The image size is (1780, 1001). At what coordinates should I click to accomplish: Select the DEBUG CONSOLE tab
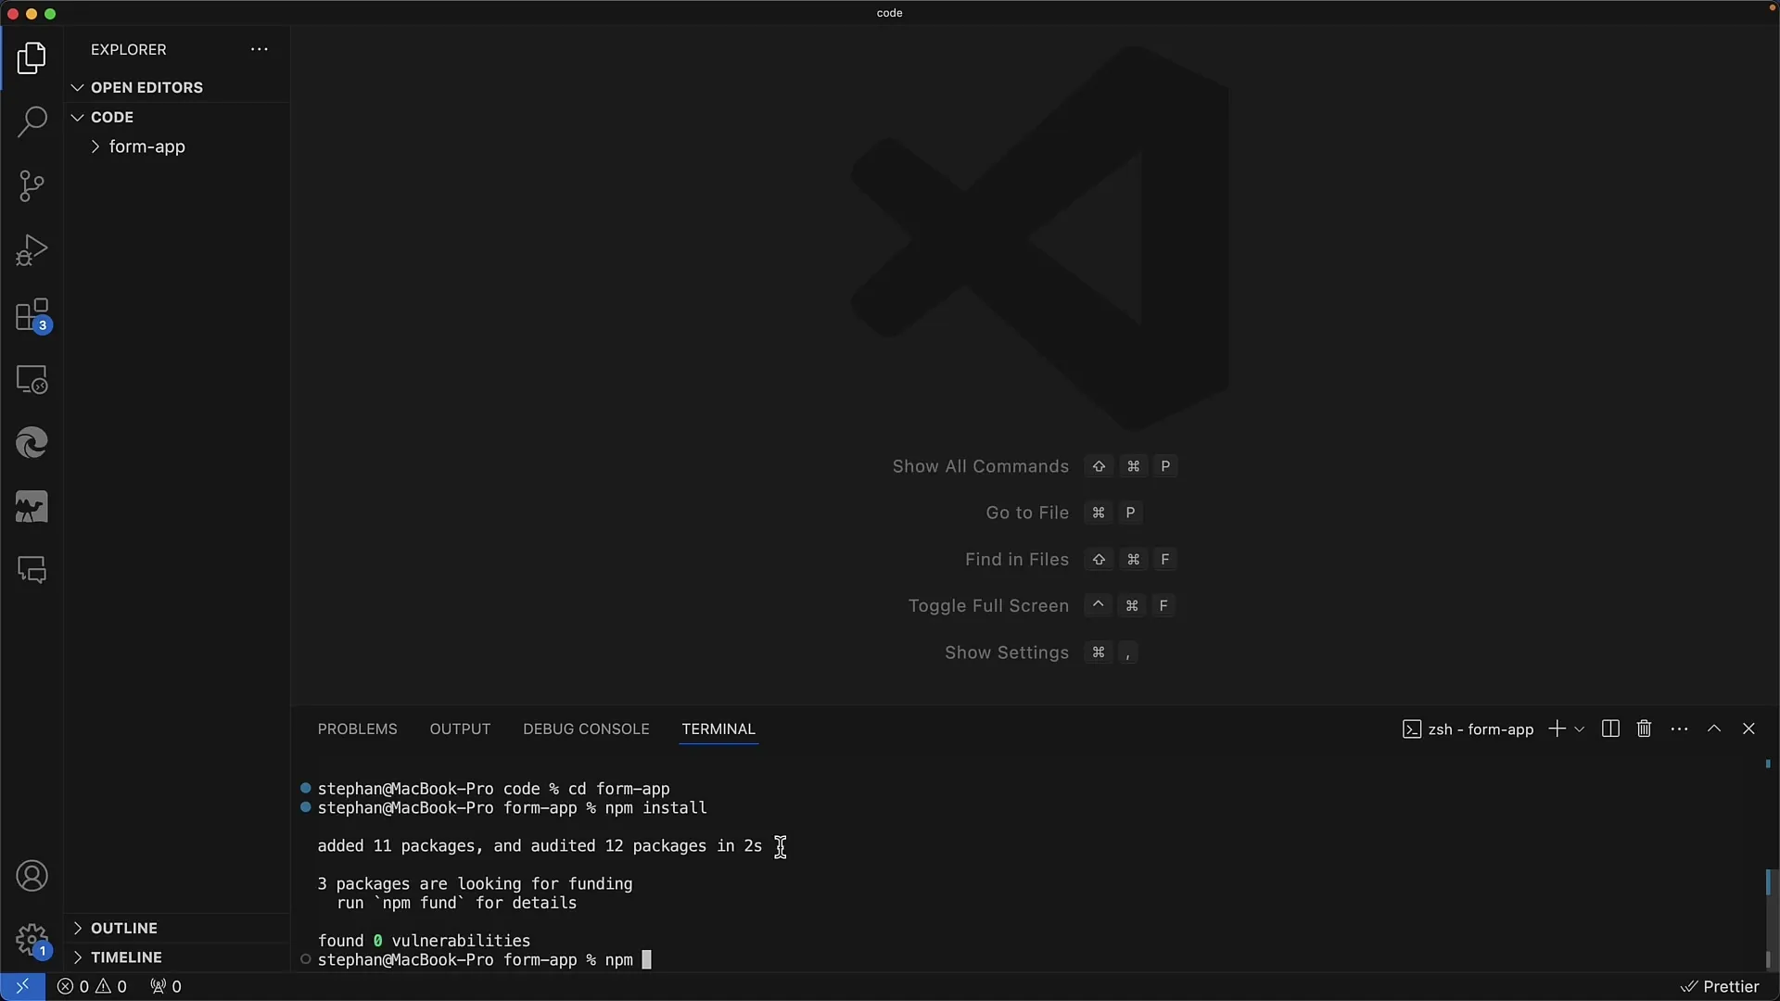(586, 729)
